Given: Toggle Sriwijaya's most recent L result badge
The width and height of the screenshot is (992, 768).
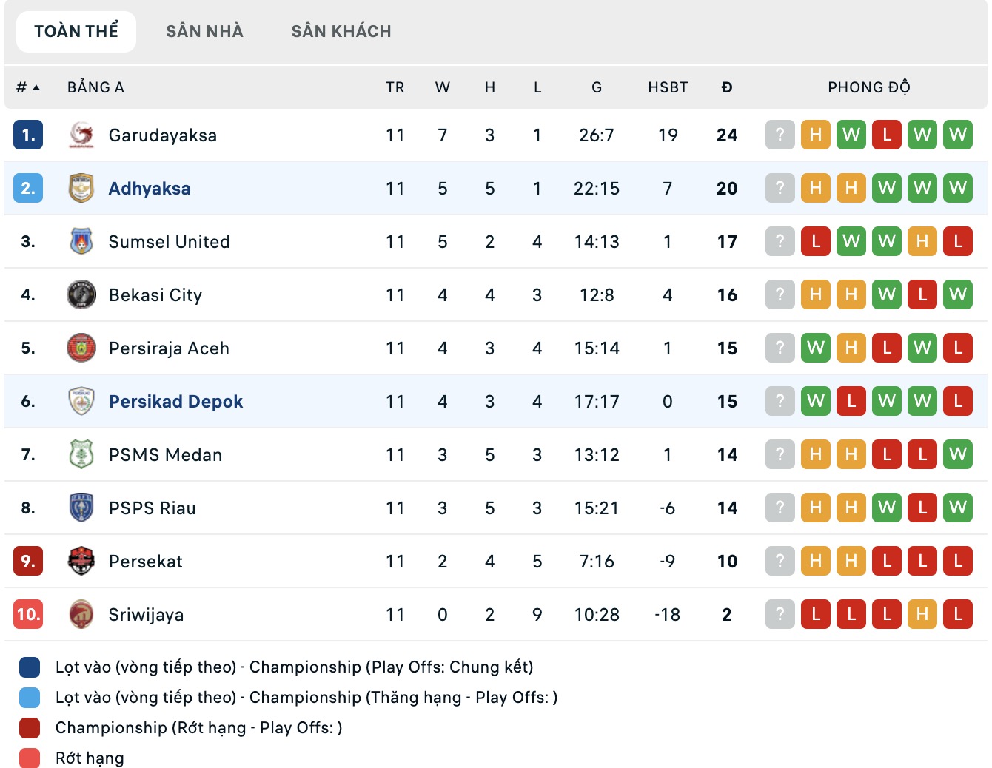Looking at the screenshot, I should (x=958, y=614).
